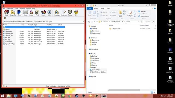Open Properties in the Explorer ribbon

130,14
